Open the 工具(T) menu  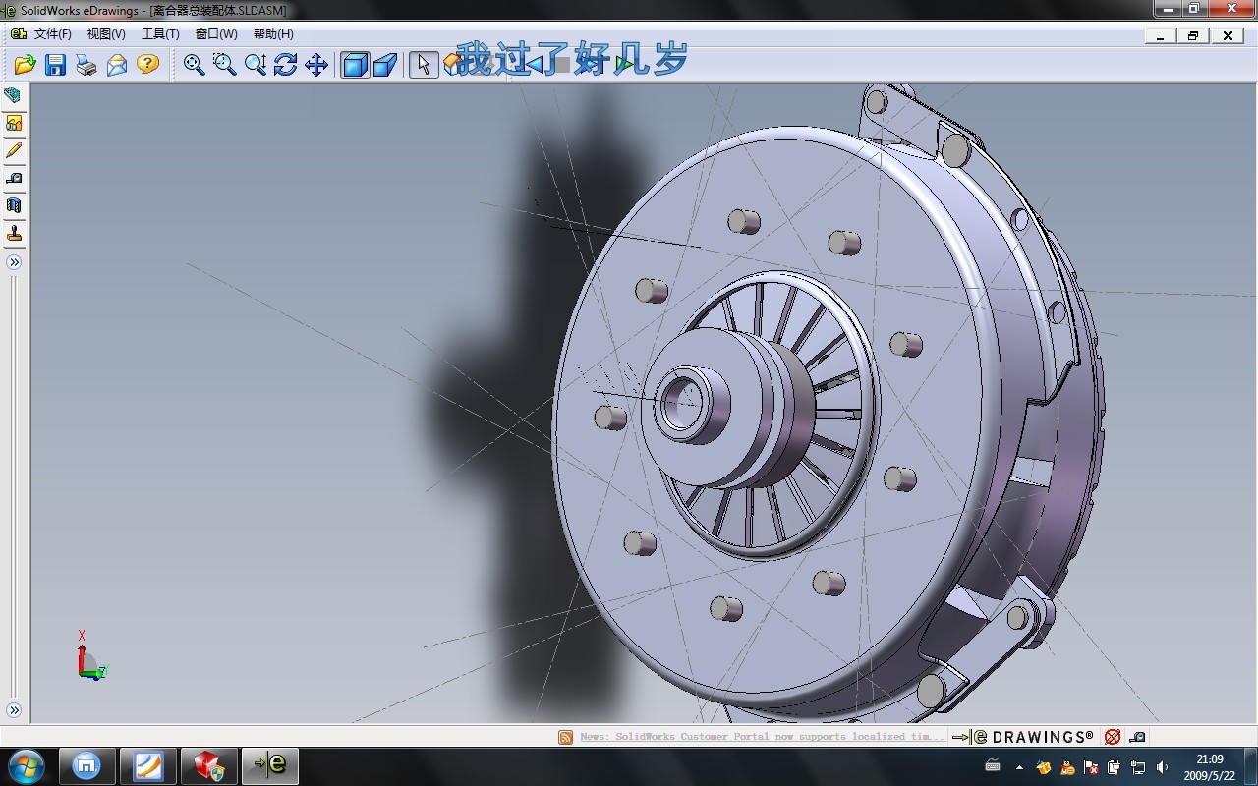point(160,34)
